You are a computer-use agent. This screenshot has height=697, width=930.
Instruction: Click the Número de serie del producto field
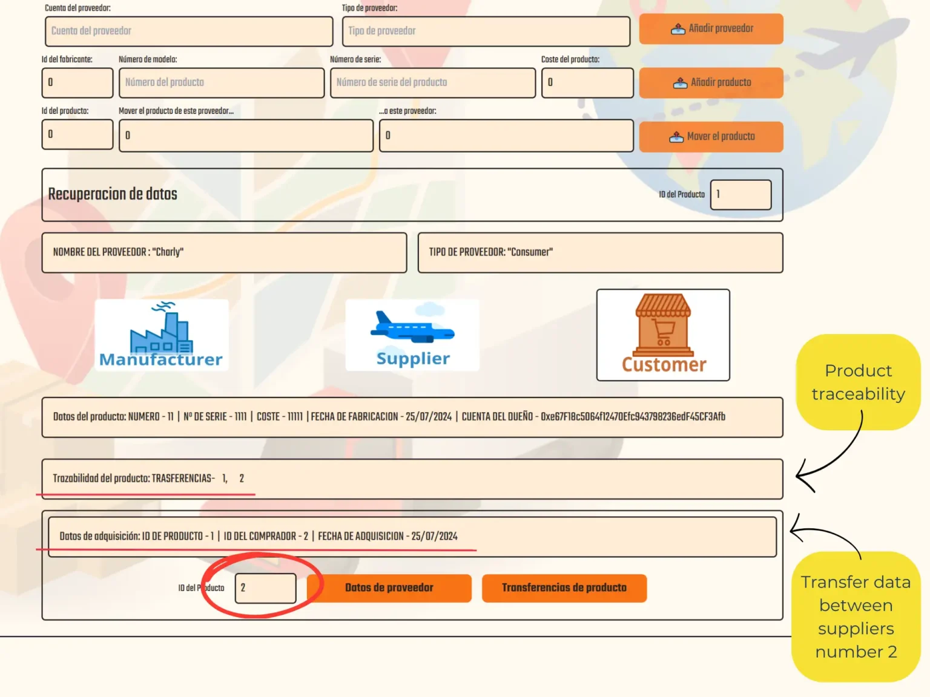click(432, 83)
